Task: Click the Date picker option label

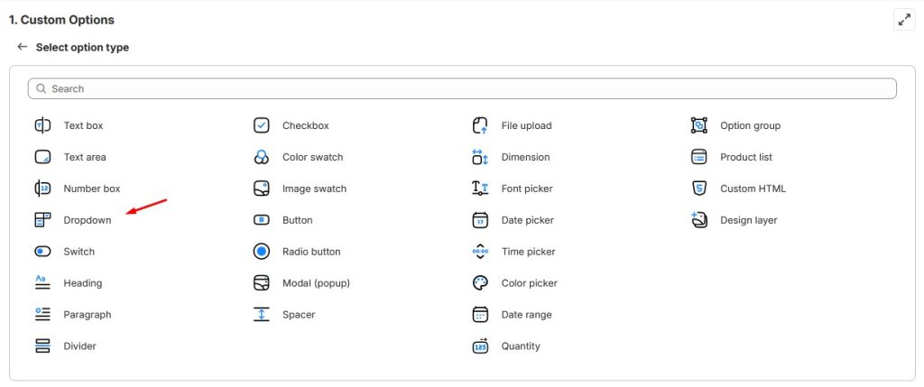Action: pos(527,220)
